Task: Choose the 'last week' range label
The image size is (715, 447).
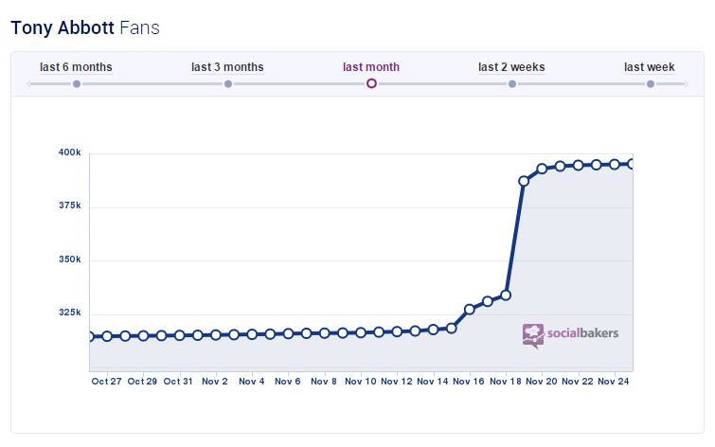Action: [x=650, y=67]
